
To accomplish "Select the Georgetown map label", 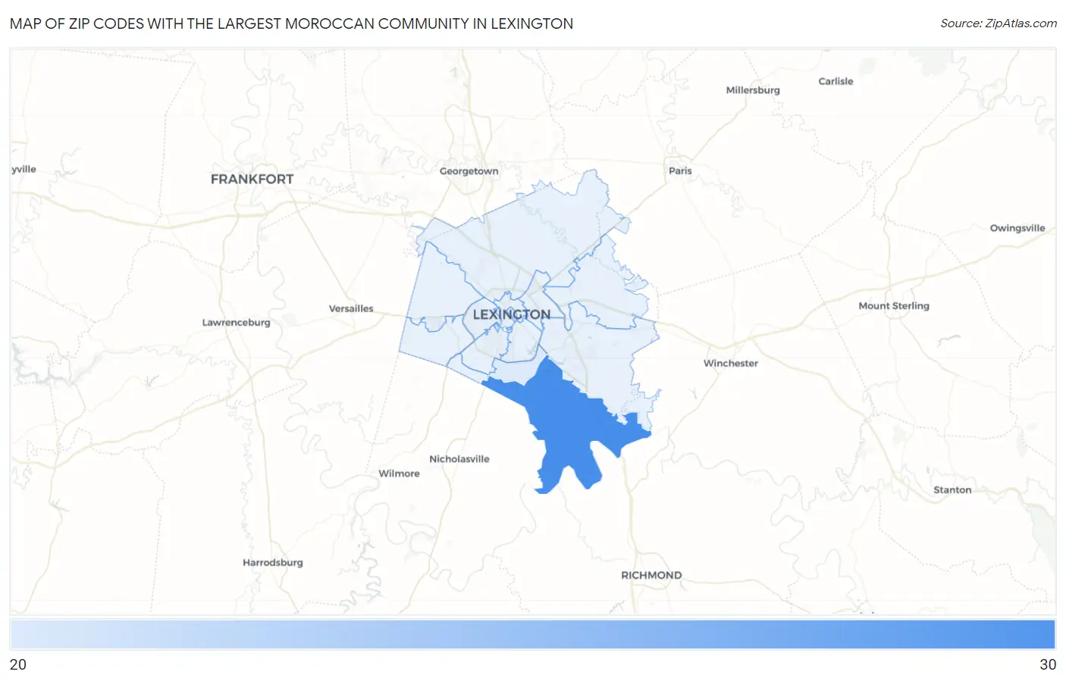I will pyautogui.click(x=469, y=171).
